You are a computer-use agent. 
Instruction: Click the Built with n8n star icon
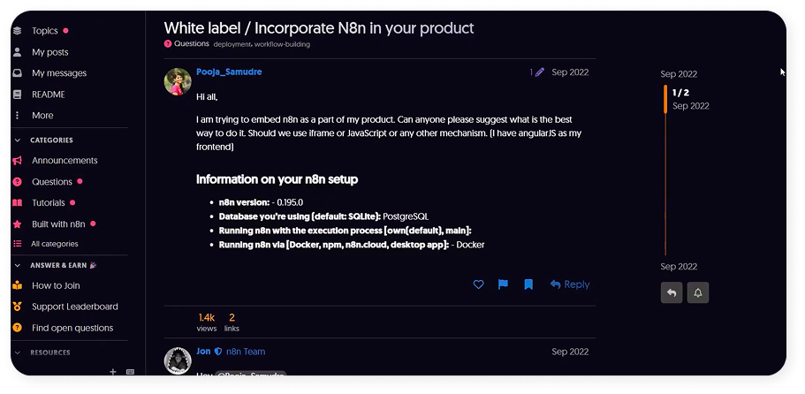tap(18, 224)
